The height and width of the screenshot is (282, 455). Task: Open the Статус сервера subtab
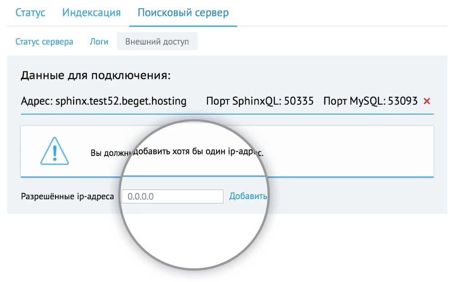44,41
